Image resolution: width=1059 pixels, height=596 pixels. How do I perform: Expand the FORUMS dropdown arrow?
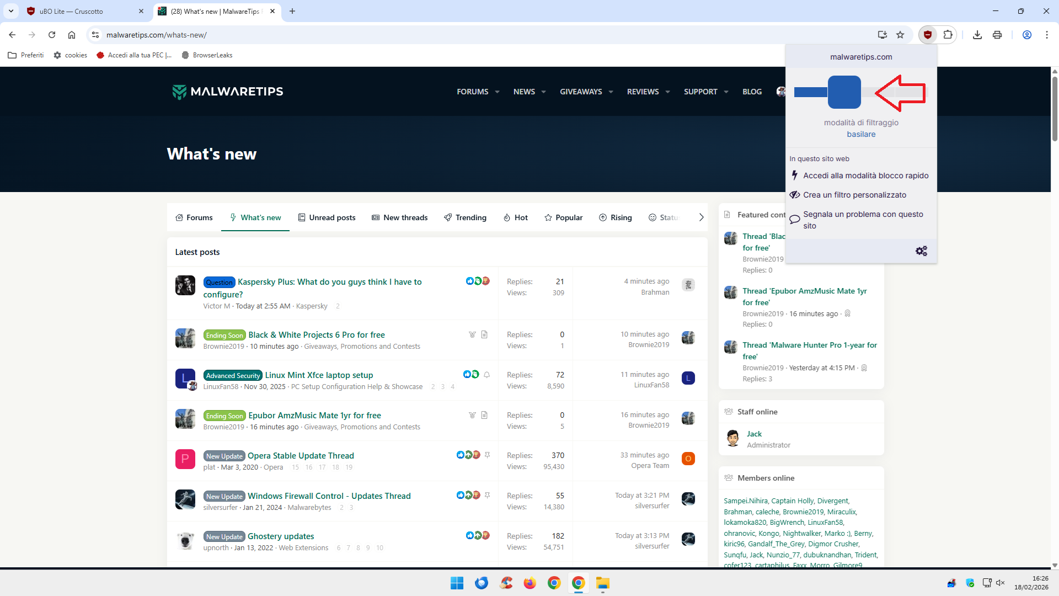click(x=497, y=92)
